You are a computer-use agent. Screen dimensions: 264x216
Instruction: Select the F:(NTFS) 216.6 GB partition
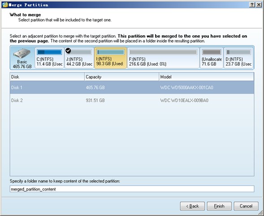(163, 58)
